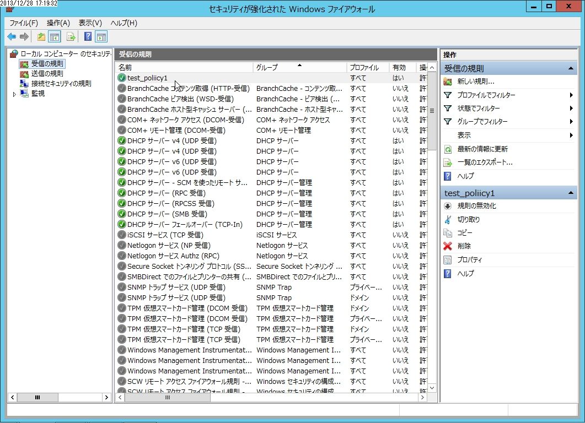The height and width of the screenshot is (423, 585).
Task: Select COM+ リモート管理 (DCOM-受信) rule
Action: pyautogui.click(x=272, y=130)
